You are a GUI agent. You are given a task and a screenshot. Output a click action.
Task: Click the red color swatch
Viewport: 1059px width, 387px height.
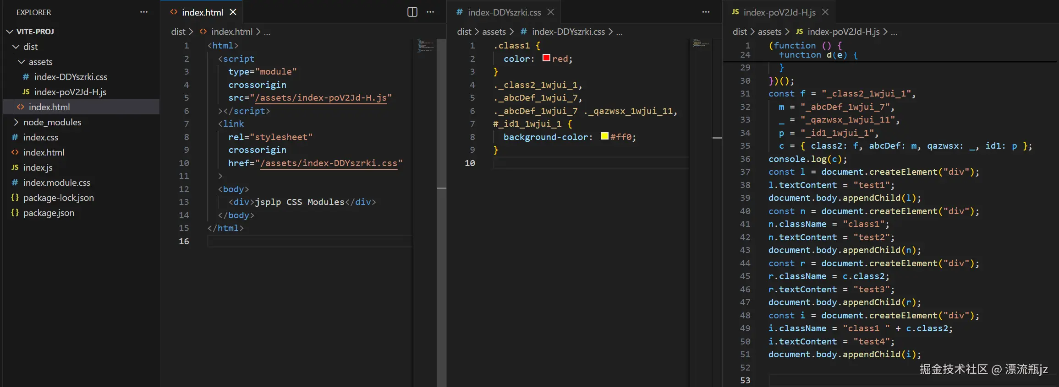point(546,58)
